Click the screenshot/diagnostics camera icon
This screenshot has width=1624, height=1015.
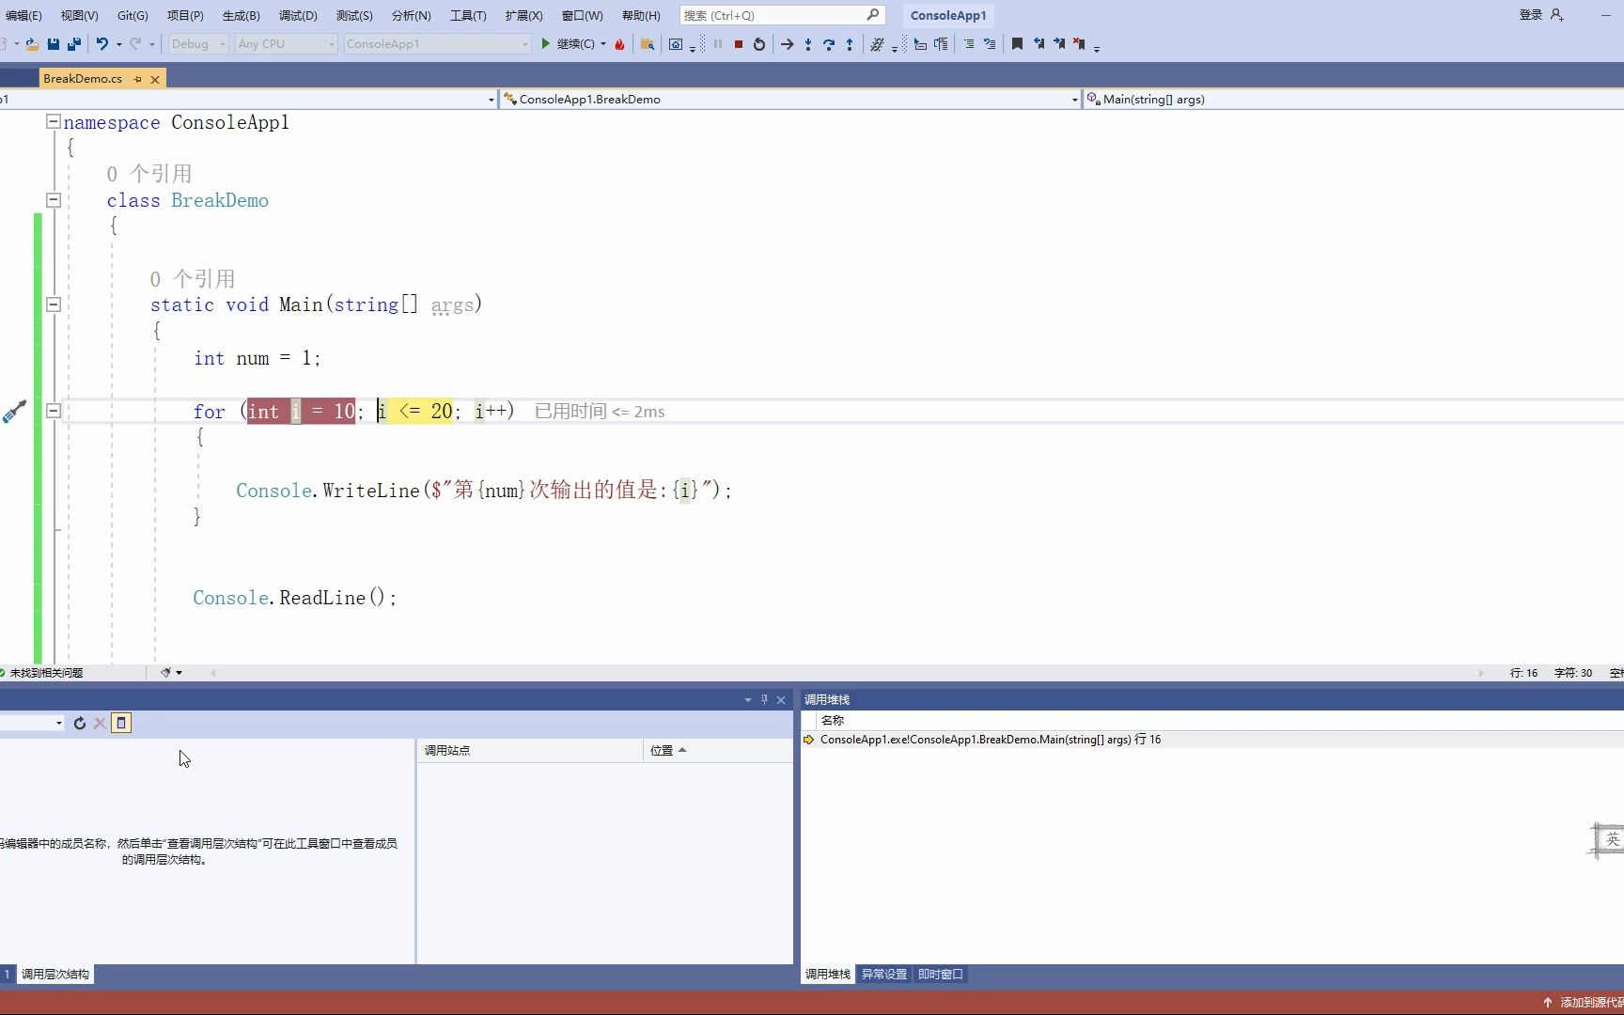[x=676, y=44]
